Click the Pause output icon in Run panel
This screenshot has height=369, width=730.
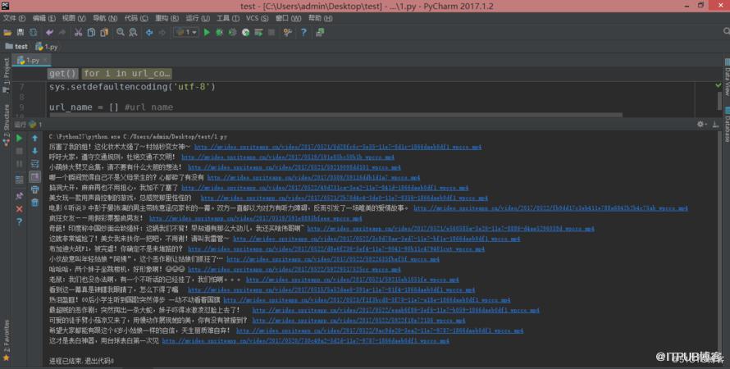coord(19,164)
